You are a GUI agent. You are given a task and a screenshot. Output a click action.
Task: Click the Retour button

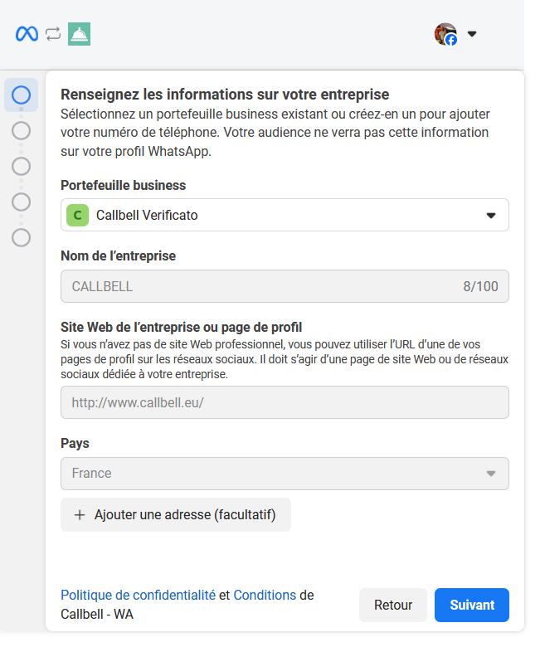point(393,605)
